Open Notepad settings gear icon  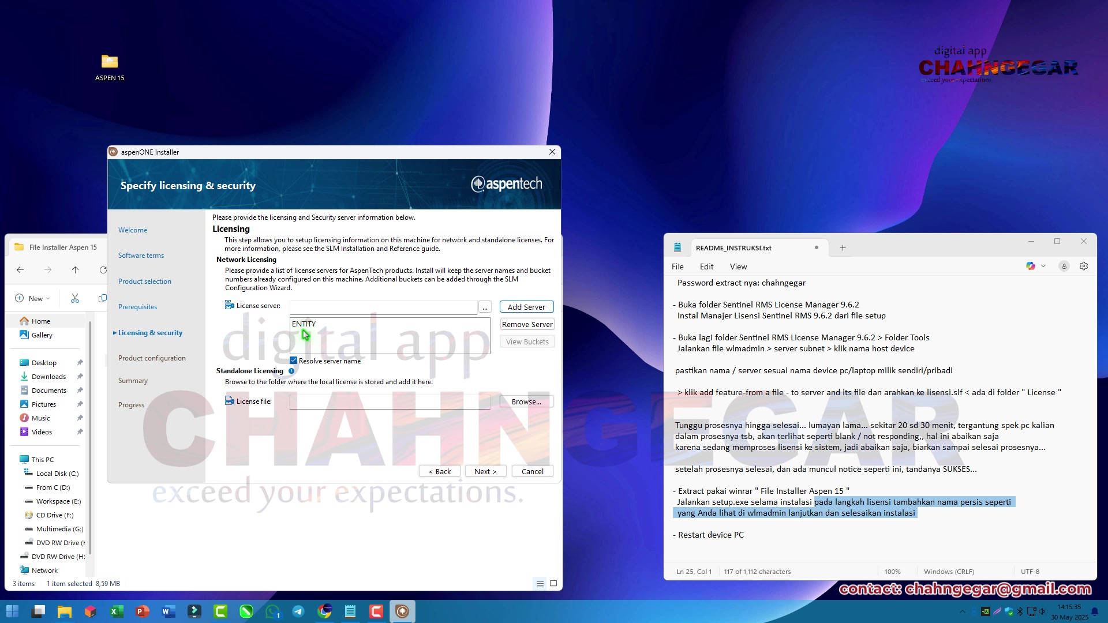[1084, 266]
